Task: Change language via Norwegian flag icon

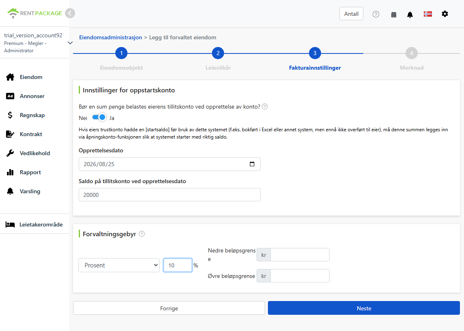Action: (x=427, y=14)
